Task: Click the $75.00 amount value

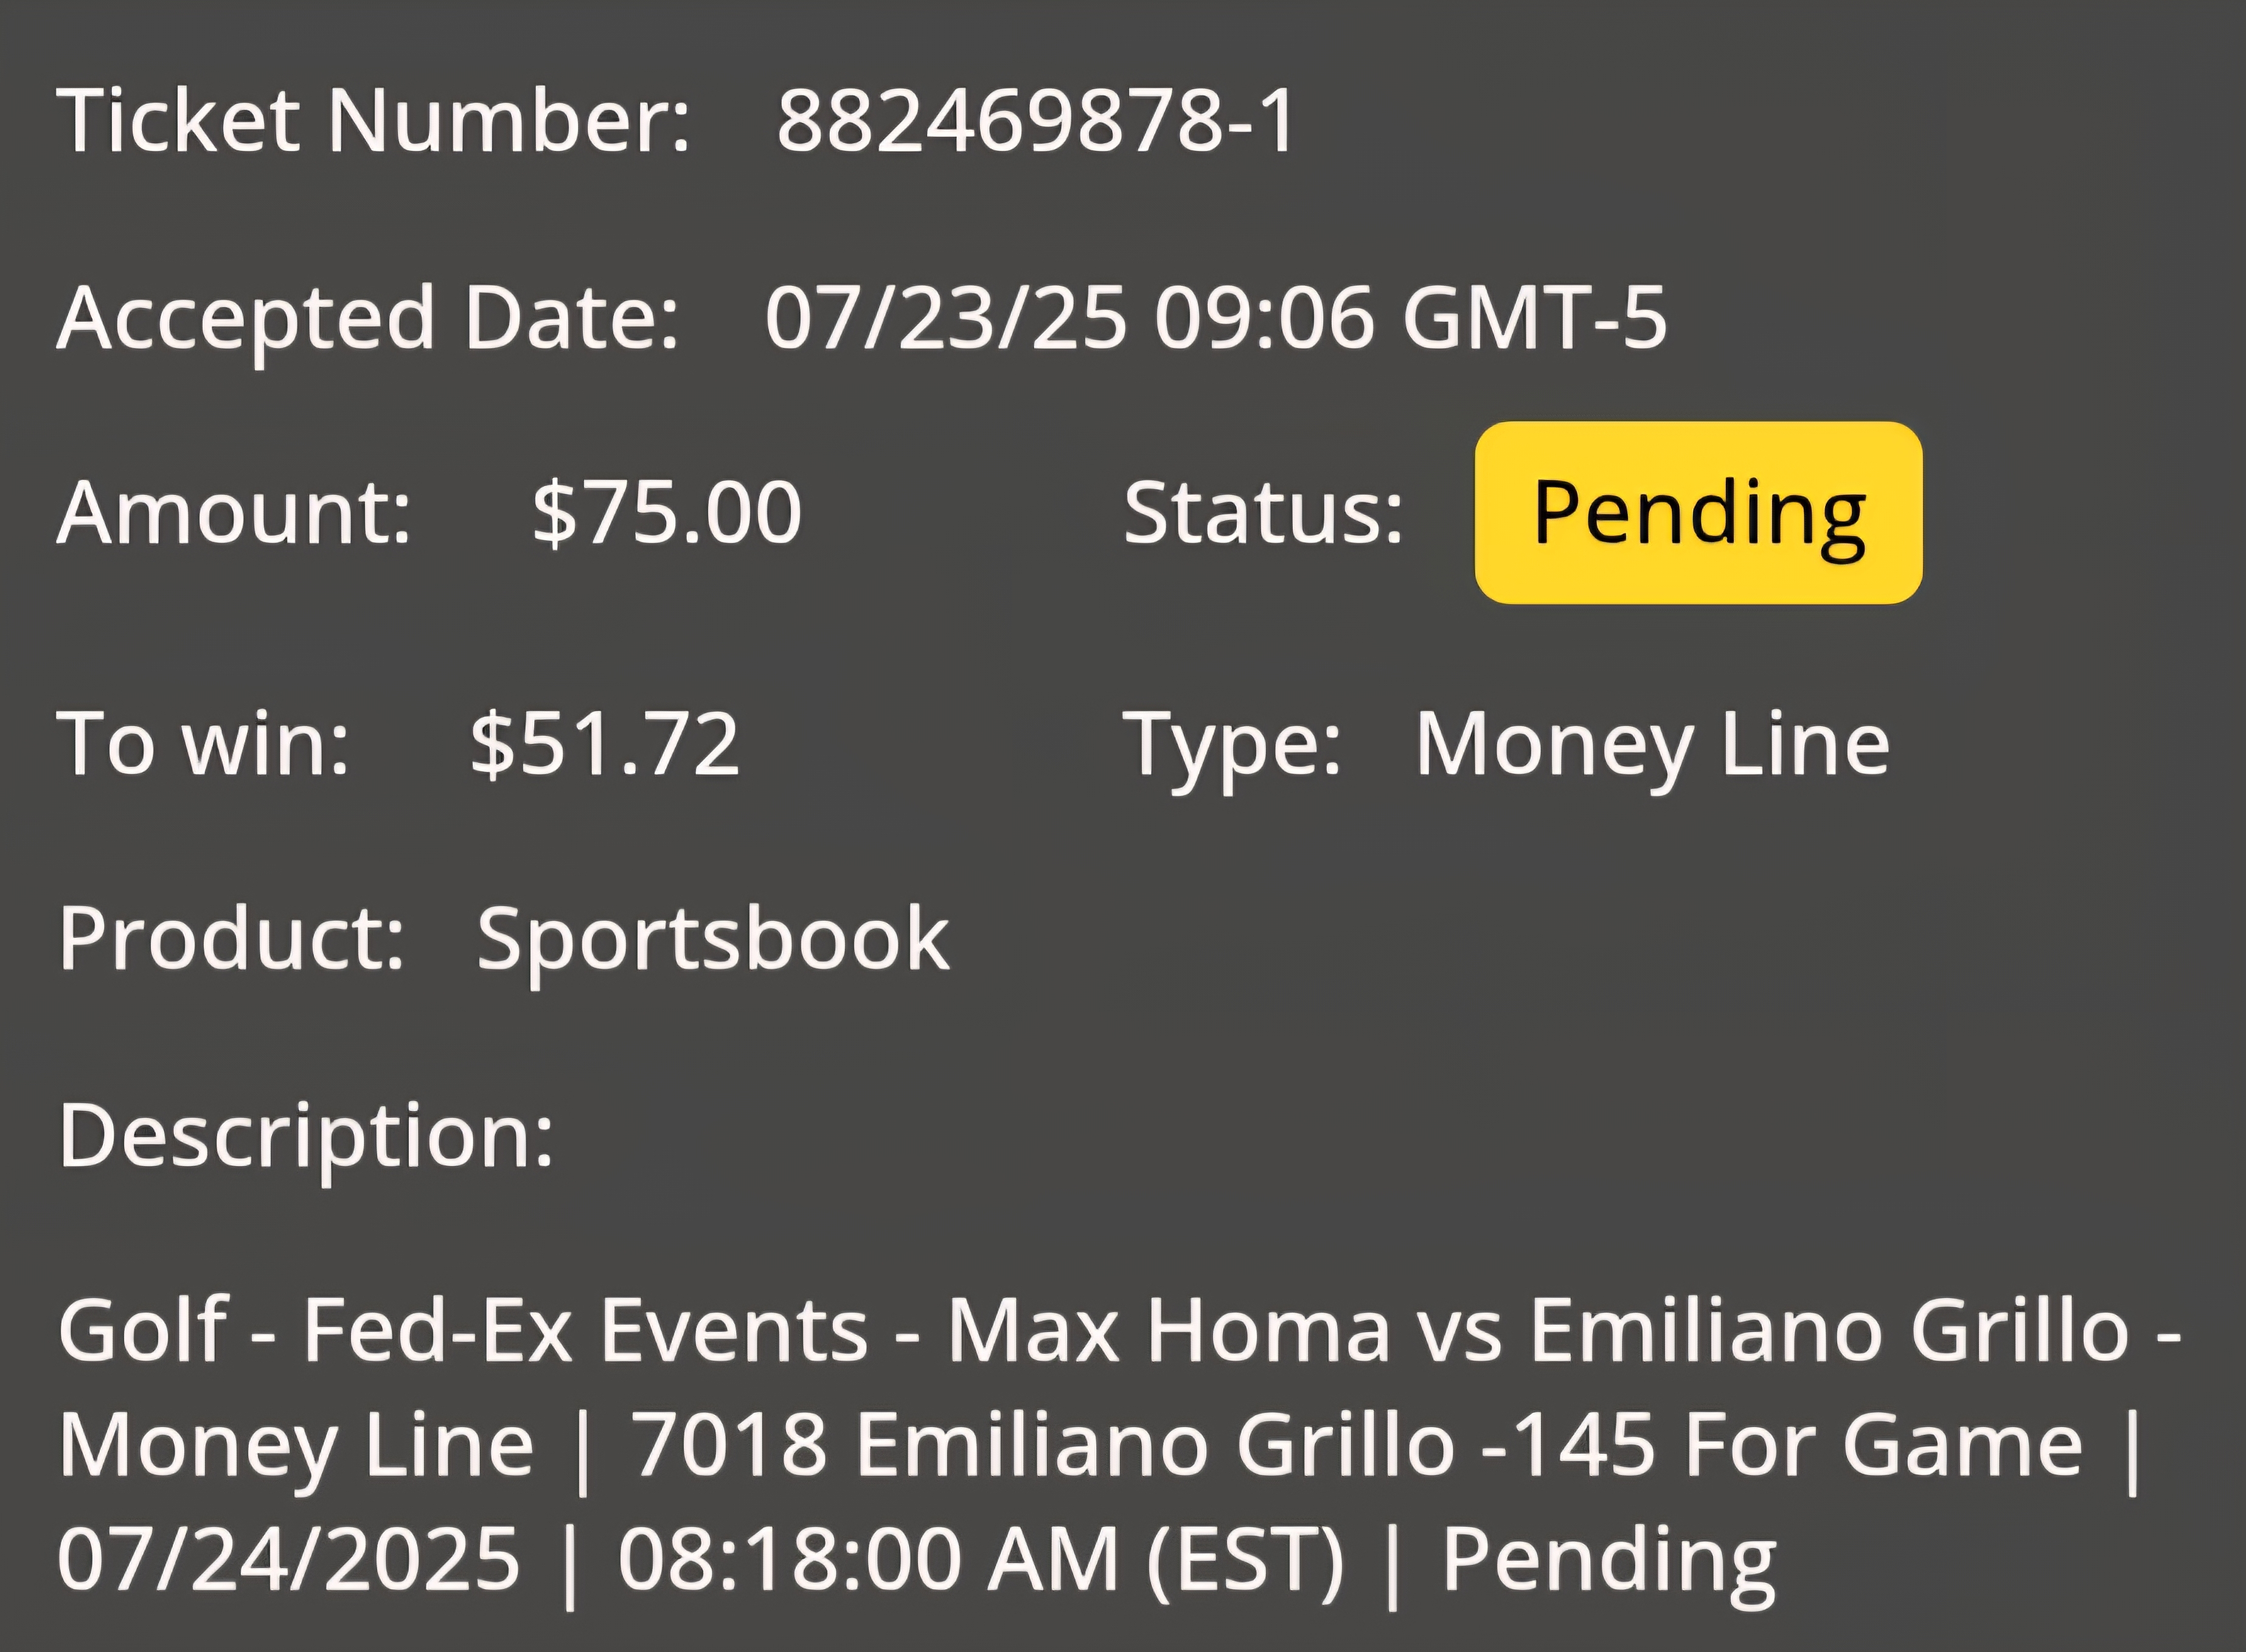Action: click(x=666, y=512)
